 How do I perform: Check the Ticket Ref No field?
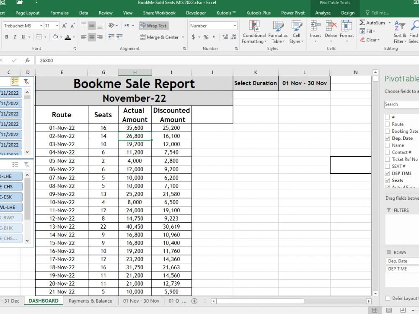point(388,159)
